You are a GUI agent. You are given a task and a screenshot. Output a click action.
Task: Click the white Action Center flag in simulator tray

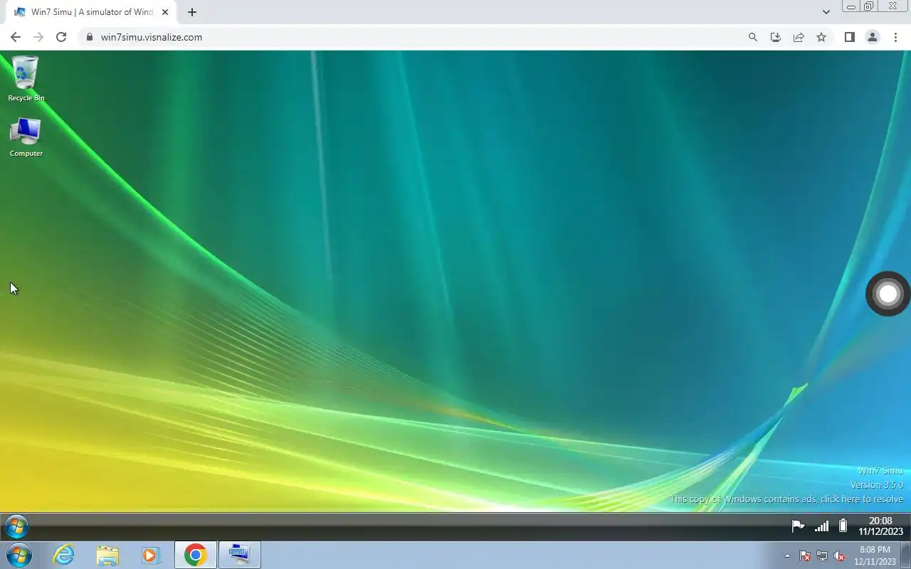(798, 526)
